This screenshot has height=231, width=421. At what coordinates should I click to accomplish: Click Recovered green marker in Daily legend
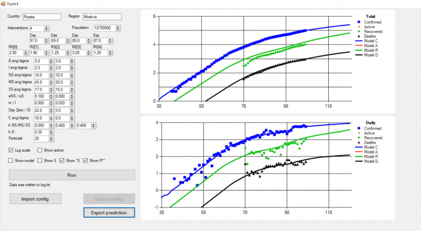359,138
